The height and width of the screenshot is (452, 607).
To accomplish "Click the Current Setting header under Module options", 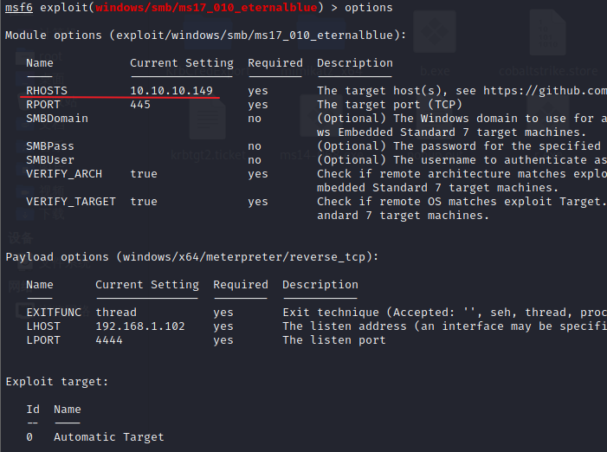I will (x=182, y=62).
